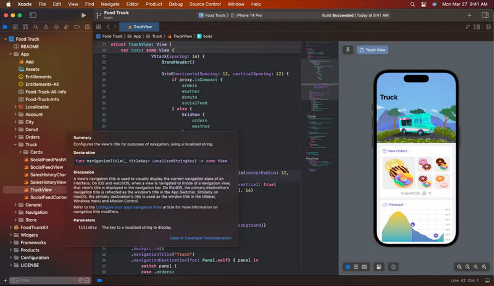This screenshot has height=286, width=494.
Task: Zoom preview canvas to 100%
Action: (467, 267)
